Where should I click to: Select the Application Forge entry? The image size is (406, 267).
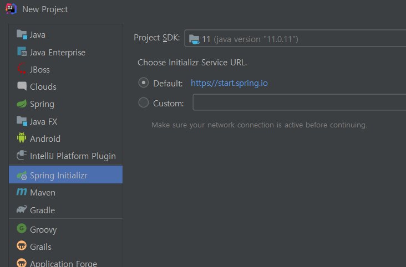[x=66, y=262]
